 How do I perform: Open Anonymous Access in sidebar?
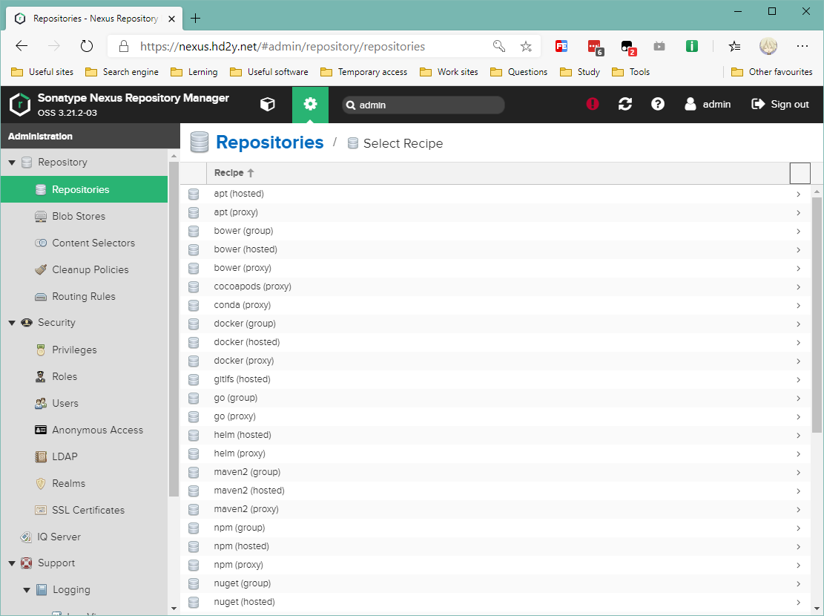[97, 430]
